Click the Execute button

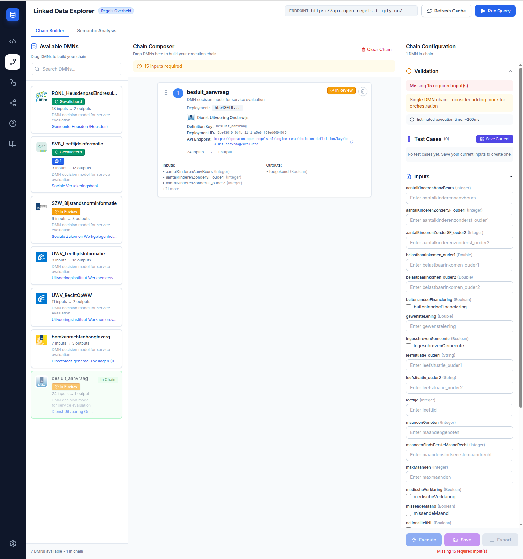click(x=424, y=540)
